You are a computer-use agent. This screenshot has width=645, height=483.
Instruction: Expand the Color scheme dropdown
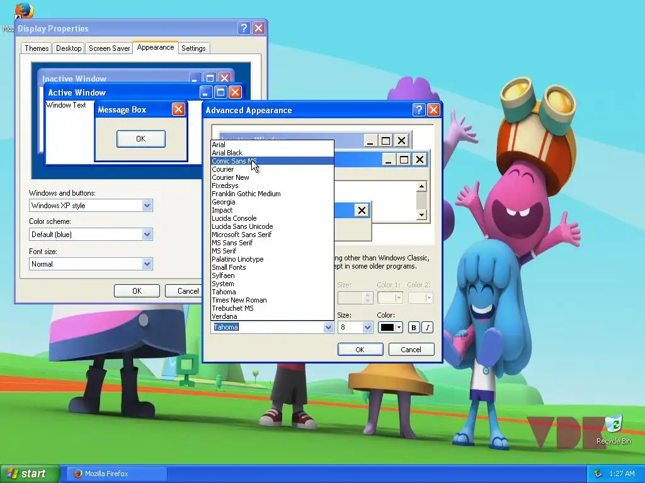147,235
